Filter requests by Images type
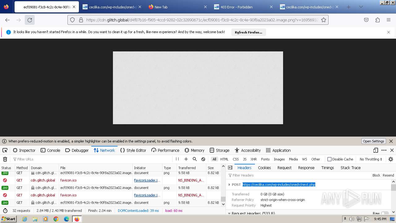Screen dimensions: 396x223 tap(279, 159)
